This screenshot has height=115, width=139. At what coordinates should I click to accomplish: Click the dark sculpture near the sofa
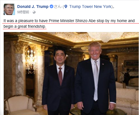pos(127,77)
